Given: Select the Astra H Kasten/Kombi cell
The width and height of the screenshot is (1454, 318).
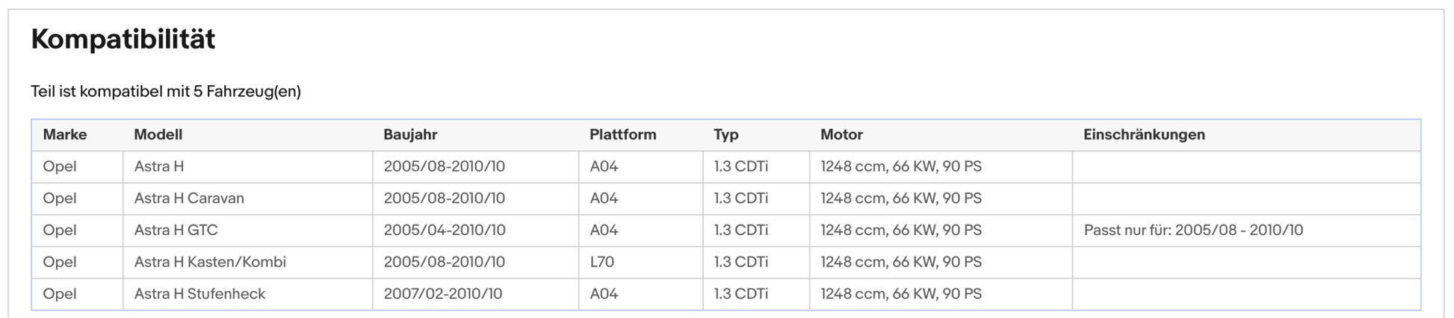Looking at the screenshot, I should [x=247, y=262].
